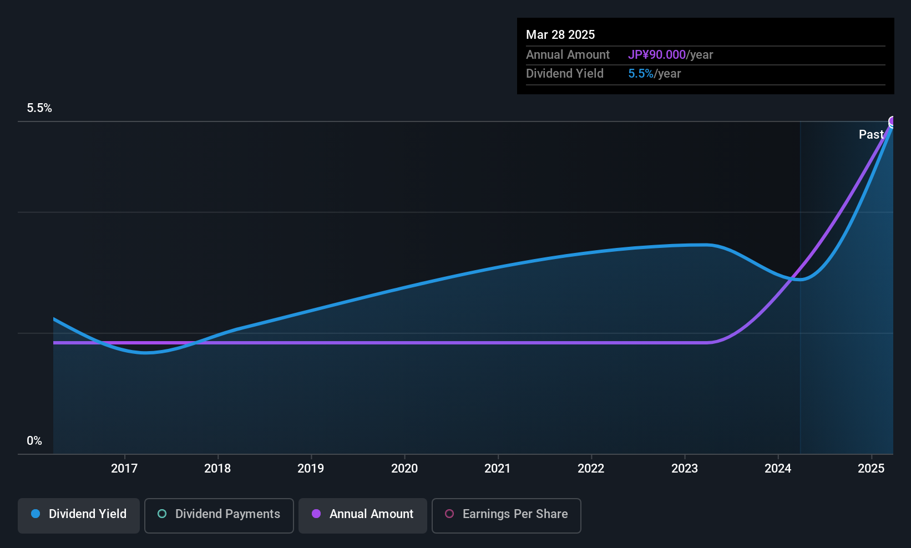911x548 pixels.
Task: Click the 2024 x-axis label
Action: [x=778, y=468]
